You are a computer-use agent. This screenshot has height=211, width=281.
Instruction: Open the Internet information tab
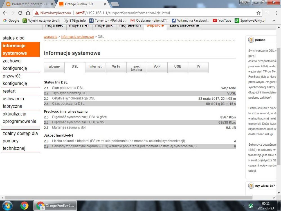click(x=95, y=66)
